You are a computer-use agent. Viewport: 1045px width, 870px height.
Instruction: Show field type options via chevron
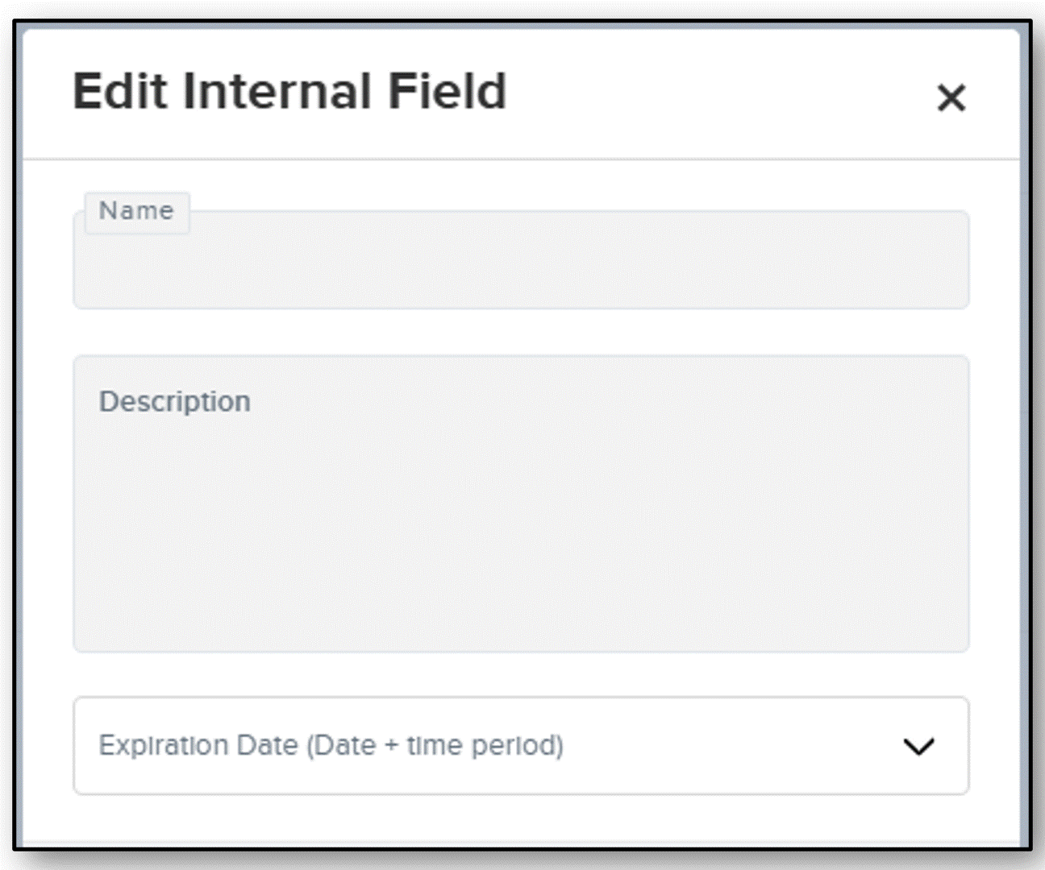[x=918, y=746]
